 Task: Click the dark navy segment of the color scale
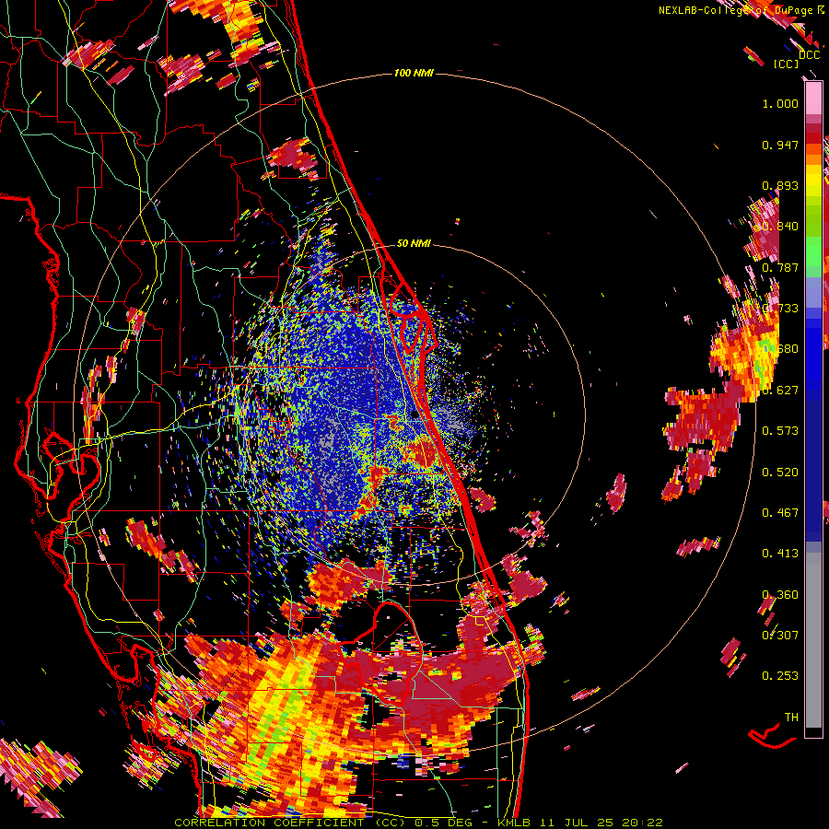(x=813, y=471)
